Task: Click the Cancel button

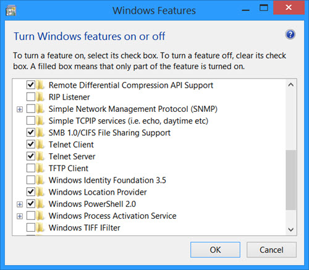Action: pos(271,250)
